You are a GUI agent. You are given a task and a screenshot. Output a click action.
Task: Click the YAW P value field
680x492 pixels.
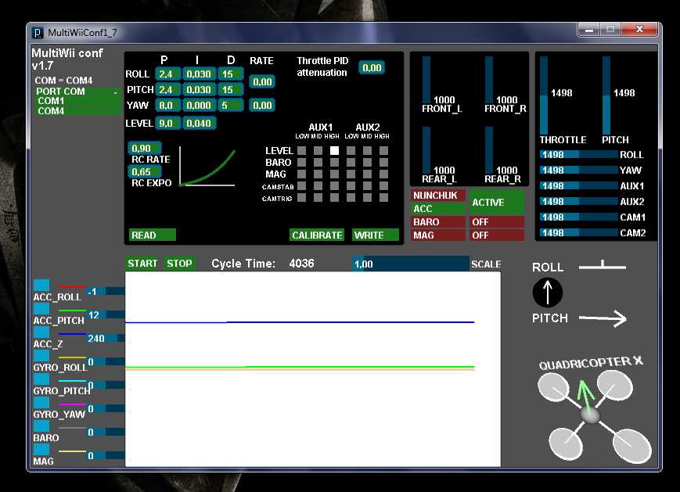tap(167, 106)
